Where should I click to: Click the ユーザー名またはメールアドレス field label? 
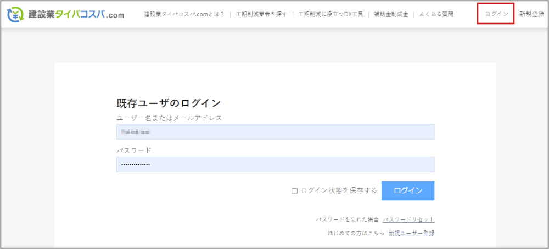(x=169, y=118)
